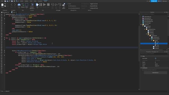169x95 pixels.
Task: Toggle the Archivable checkbox
Action: (x=156, y=58)
